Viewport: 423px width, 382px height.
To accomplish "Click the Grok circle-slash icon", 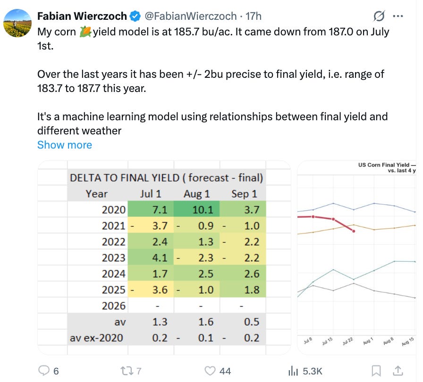I will click(x=379, y=16).
